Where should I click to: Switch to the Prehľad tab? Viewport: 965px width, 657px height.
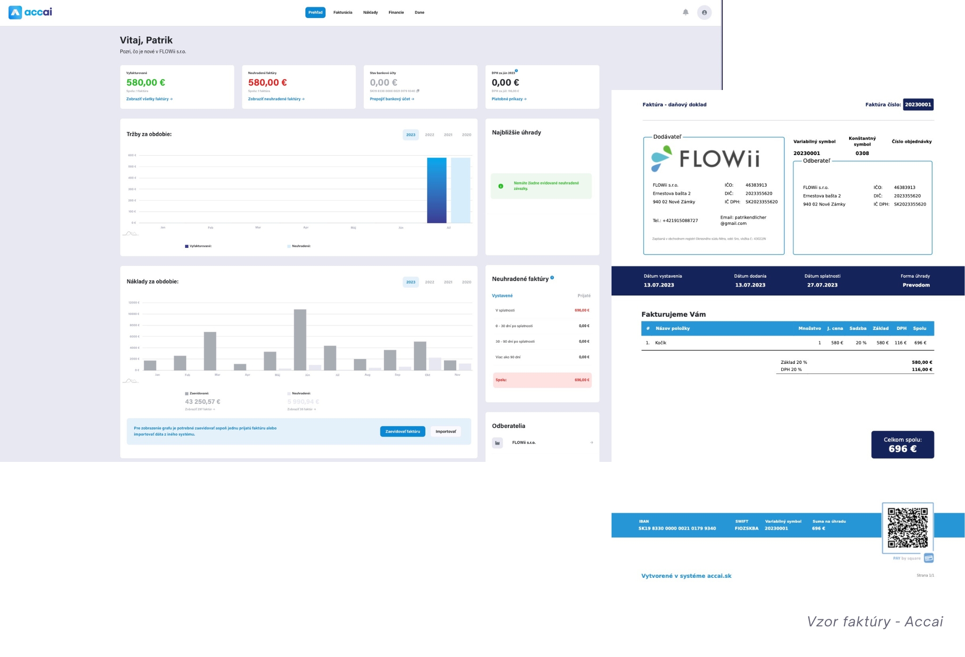pyautogui.click(x=315, y=12)
